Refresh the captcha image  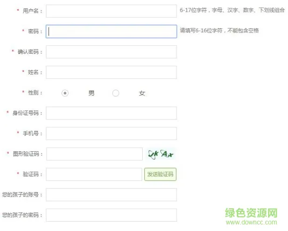[x=160, y=154]
